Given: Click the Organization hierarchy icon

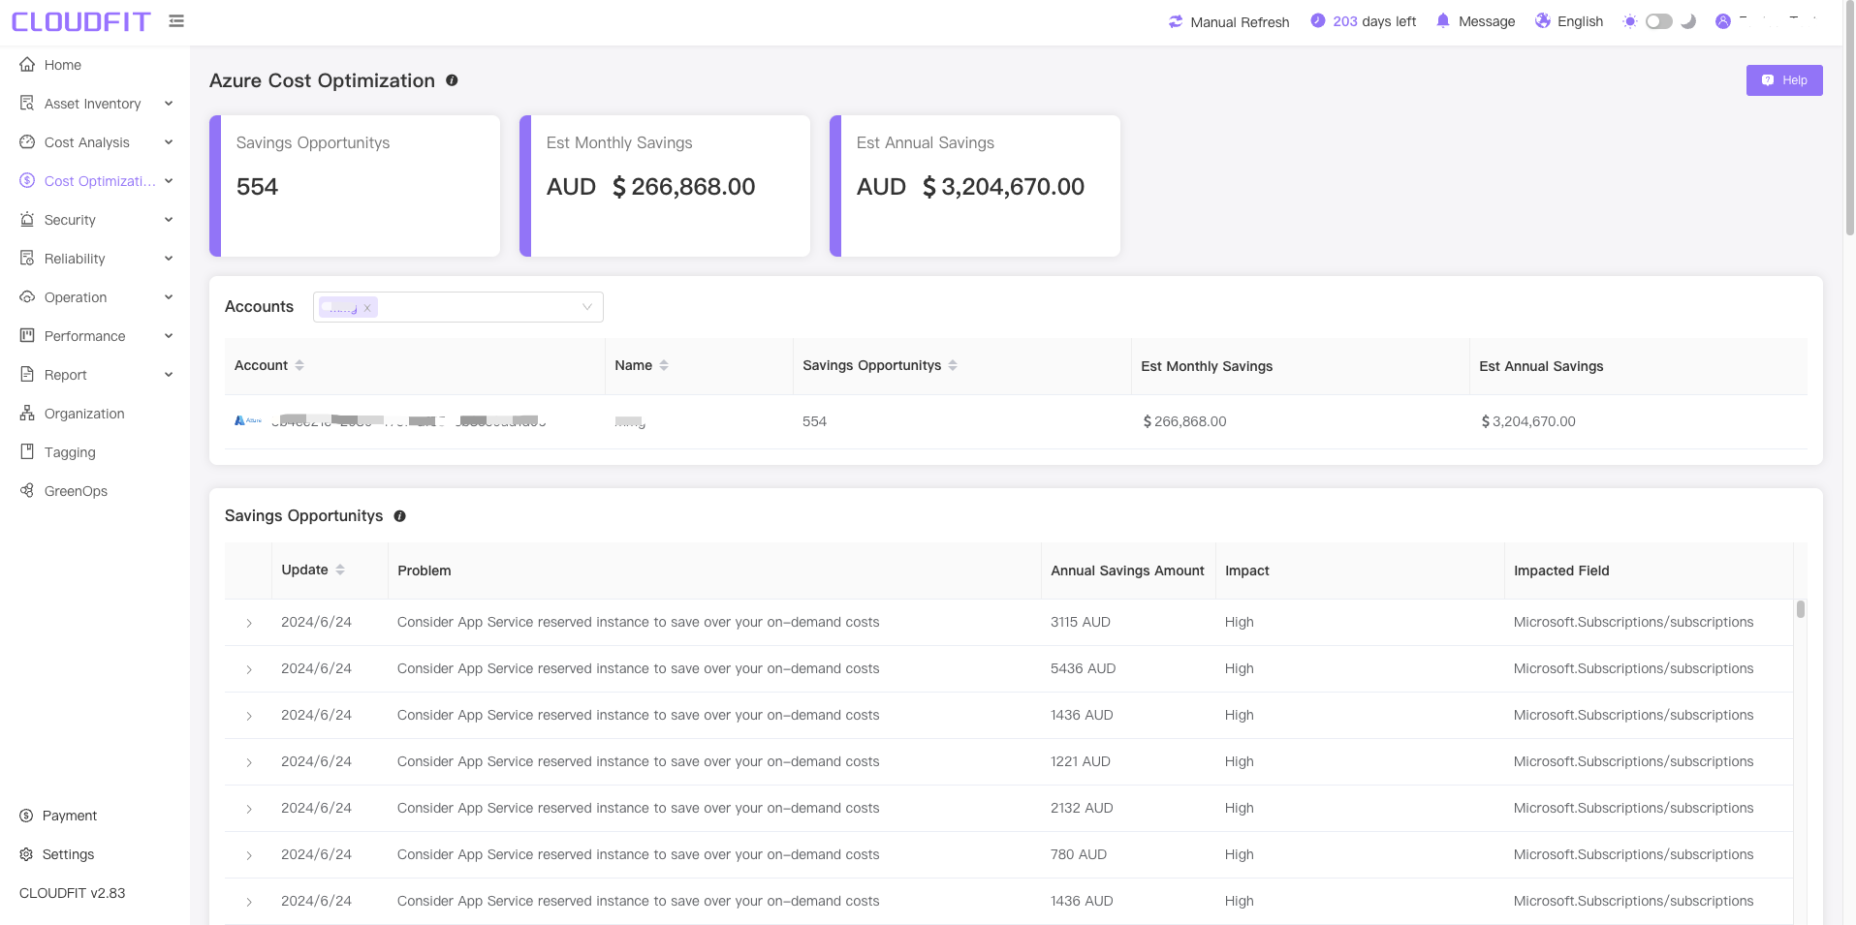Looking at the screenshot, I should click(27, 414).
